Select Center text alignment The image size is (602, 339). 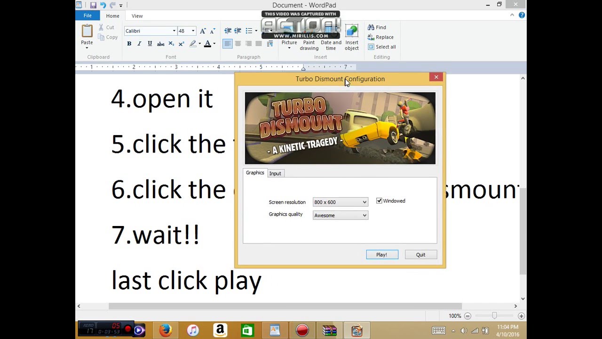[238, 44]
